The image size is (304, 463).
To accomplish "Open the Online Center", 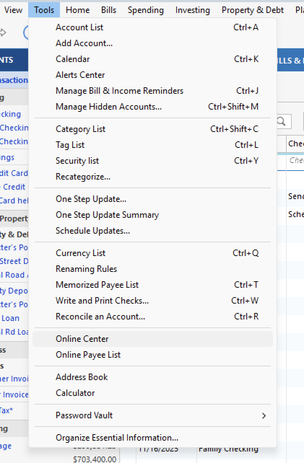I will (82, 339).
